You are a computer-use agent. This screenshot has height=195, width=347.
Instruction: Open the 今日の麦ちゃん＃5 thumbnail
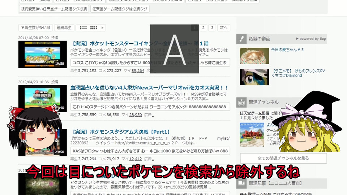(254, 56)
